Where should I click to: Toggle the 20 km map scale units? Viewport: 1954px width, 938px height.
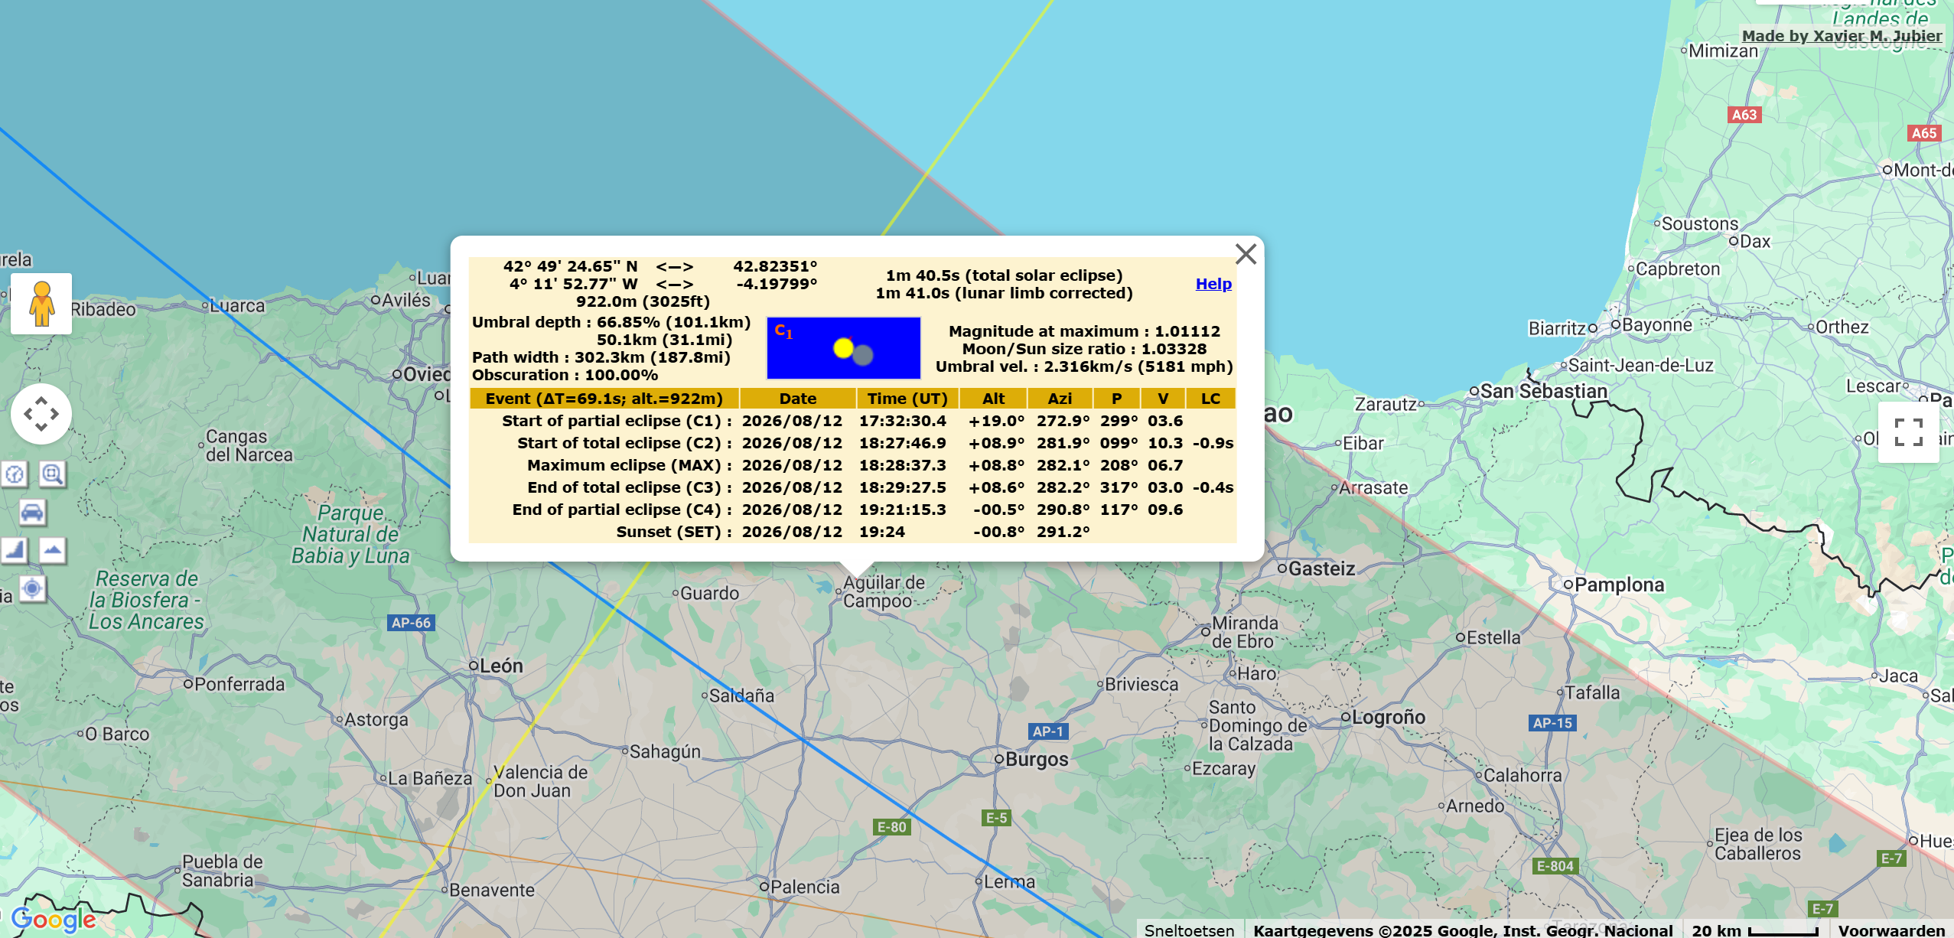pyautogui.click(x=1754, y=930)
